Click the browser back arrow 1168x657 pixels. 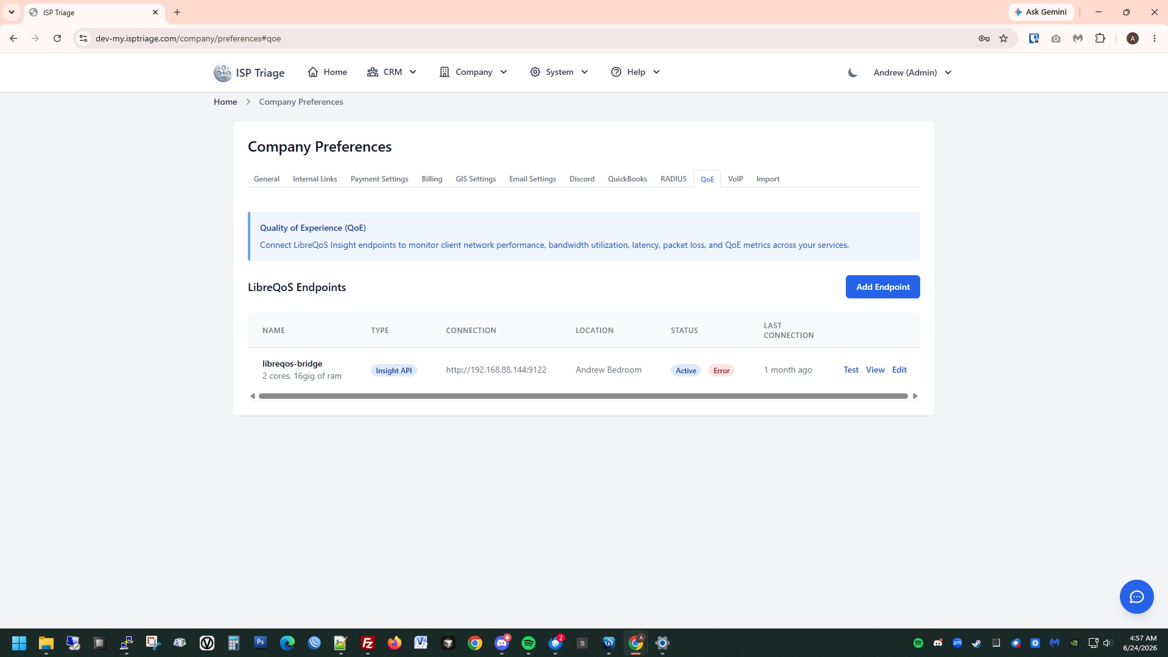click(x=13, y=38)
